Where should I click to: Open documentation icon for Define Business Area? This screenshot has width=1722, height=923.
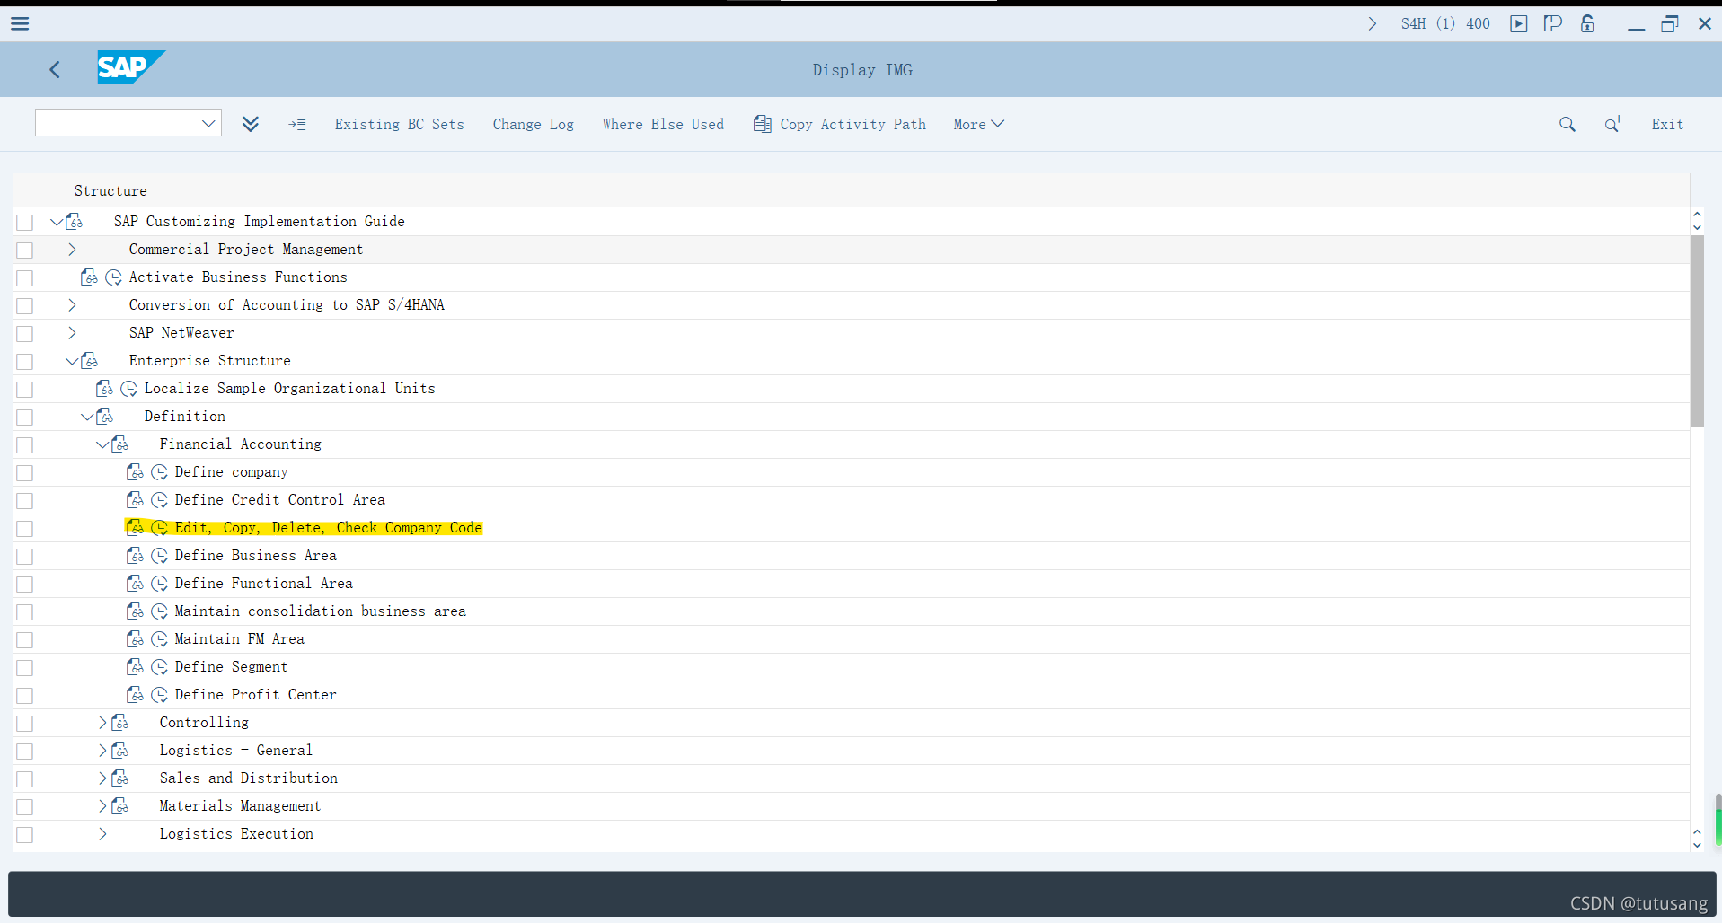coord(135,556)
